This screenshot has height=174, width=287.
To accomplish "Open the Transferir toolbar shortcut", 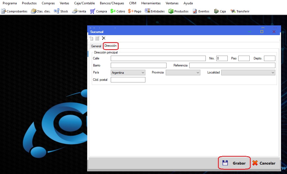I will 240,11.
